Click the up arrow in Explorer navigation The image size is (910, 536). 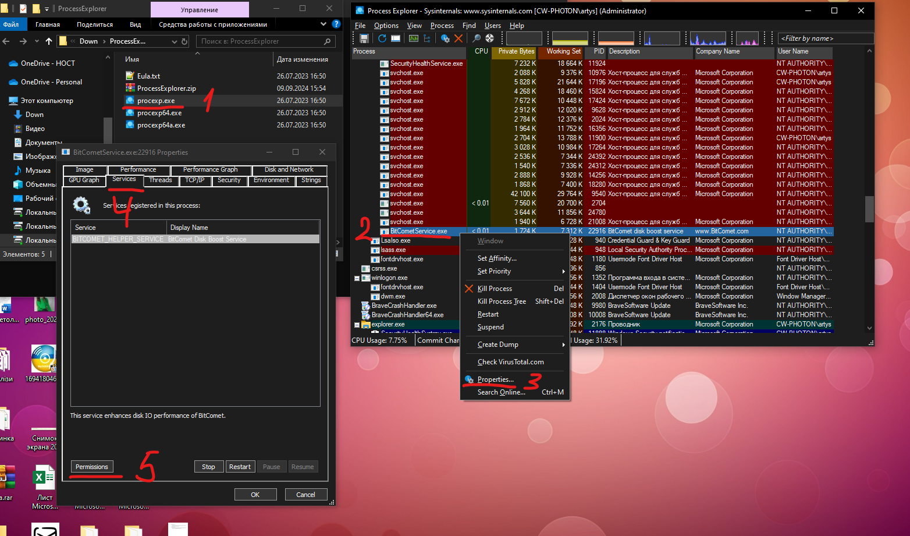49,41
